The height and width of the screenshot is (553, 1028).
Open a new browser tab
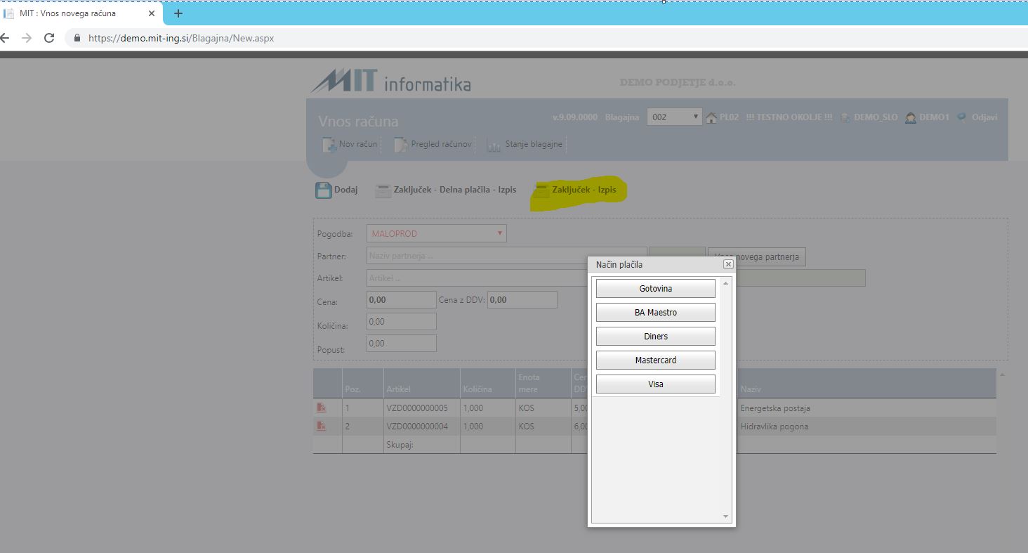pyautogui.click(x=178, y=13)
